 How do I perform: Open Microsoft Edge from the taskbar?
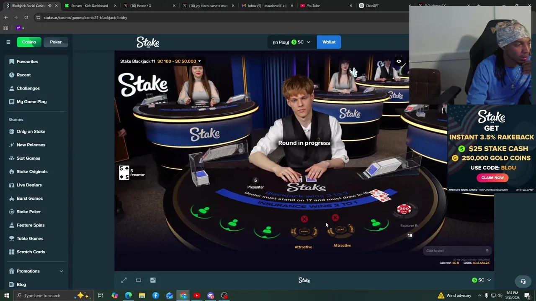click(x=128, y=296)
